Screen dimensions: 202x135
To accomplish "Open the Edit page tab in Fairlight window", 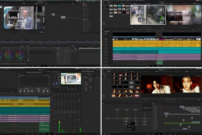I will click(32, 134).
